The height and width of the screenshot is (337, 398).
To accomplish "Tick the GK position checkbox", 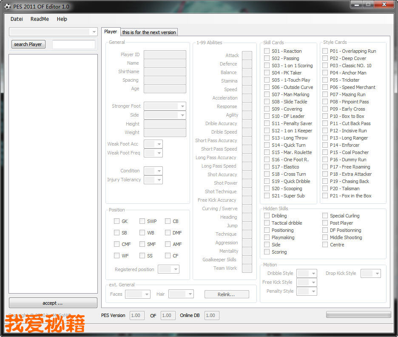I will click(x=117, y=221).
